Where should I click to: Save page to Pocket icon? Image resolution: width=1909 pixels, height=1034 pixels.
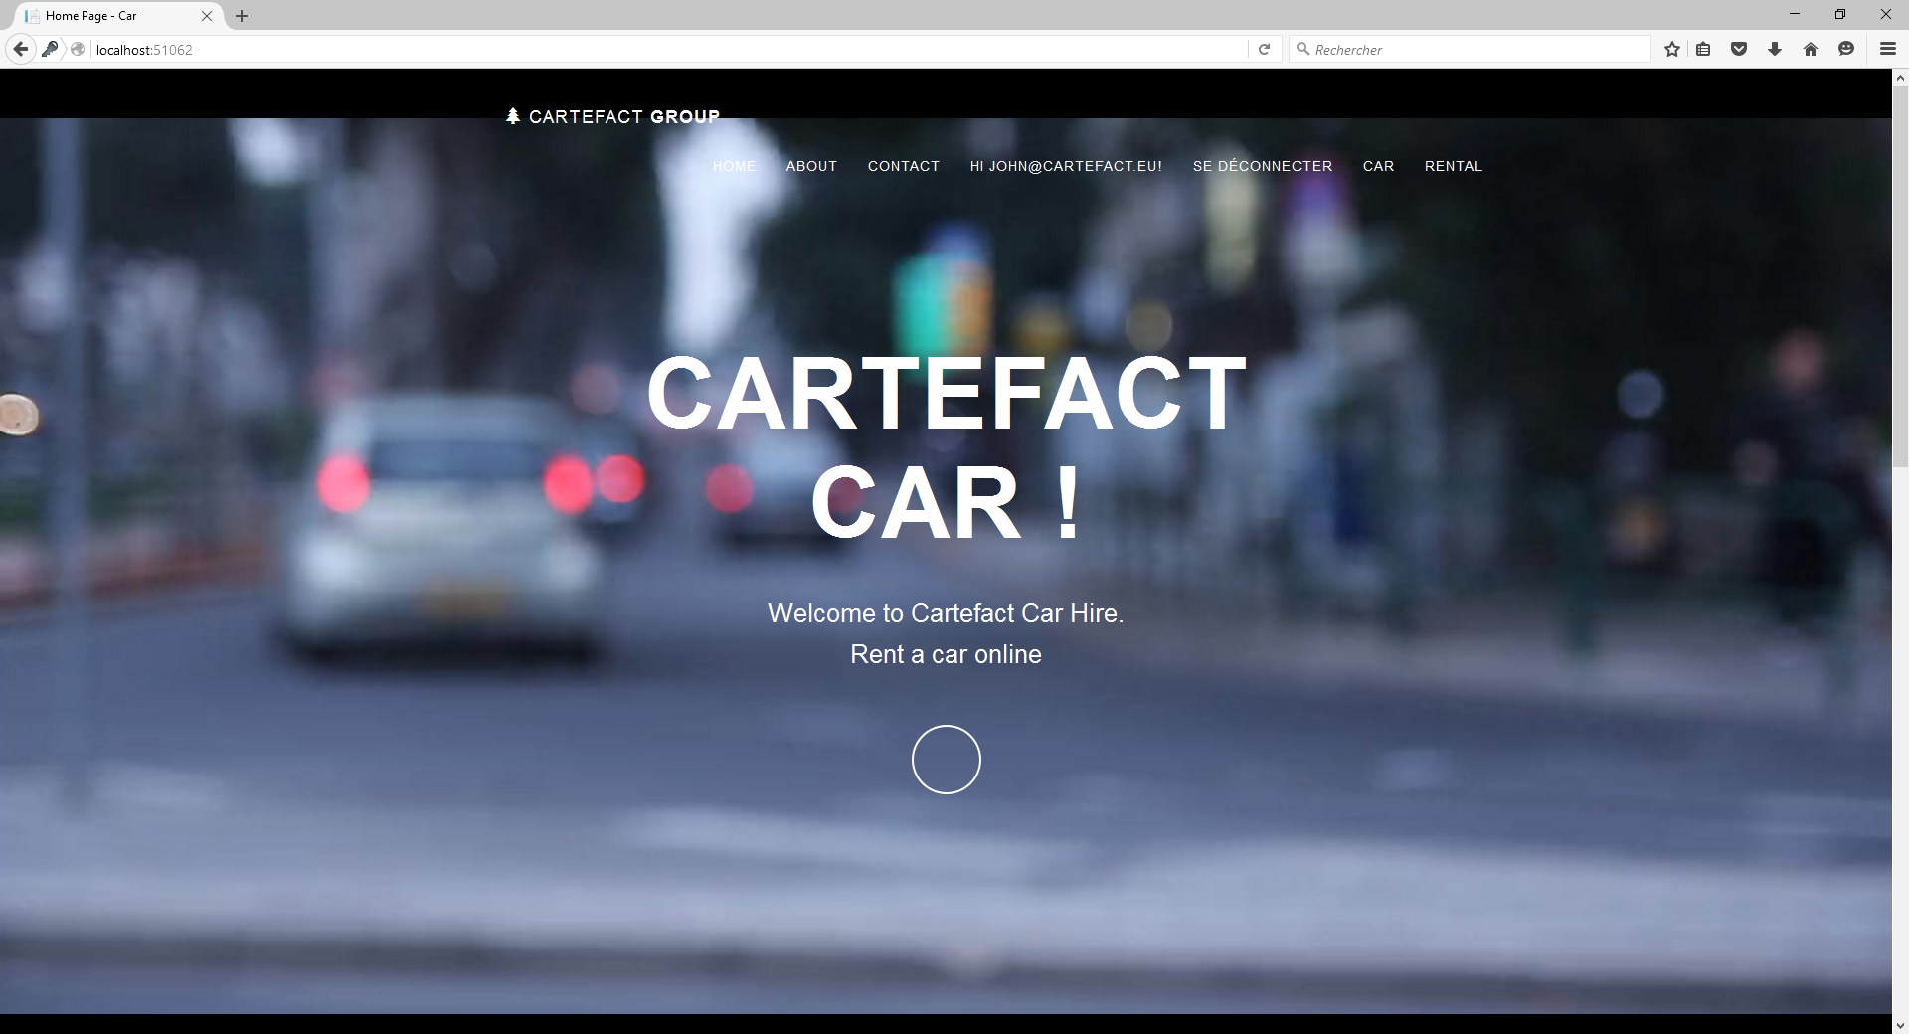1739,49
